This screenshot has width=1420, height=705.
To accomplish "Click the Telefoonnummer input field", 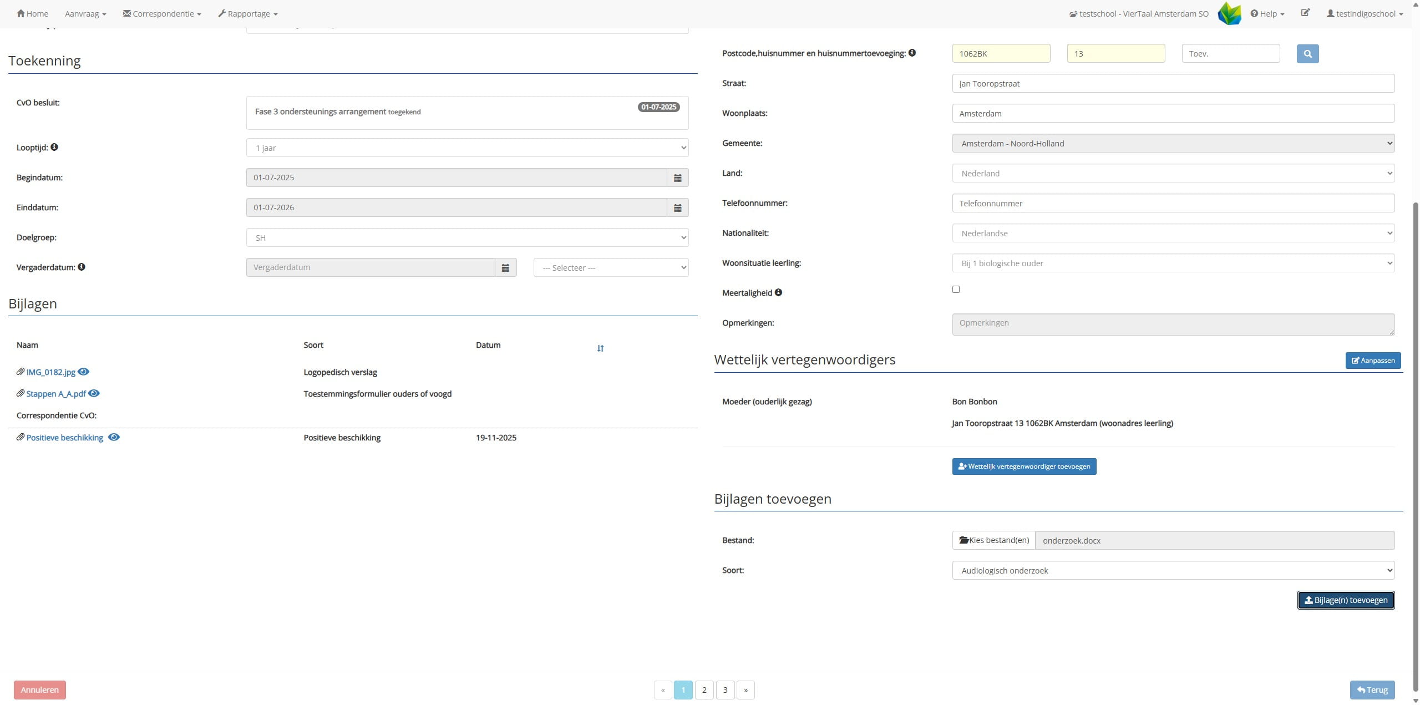I will point(1173,203).
